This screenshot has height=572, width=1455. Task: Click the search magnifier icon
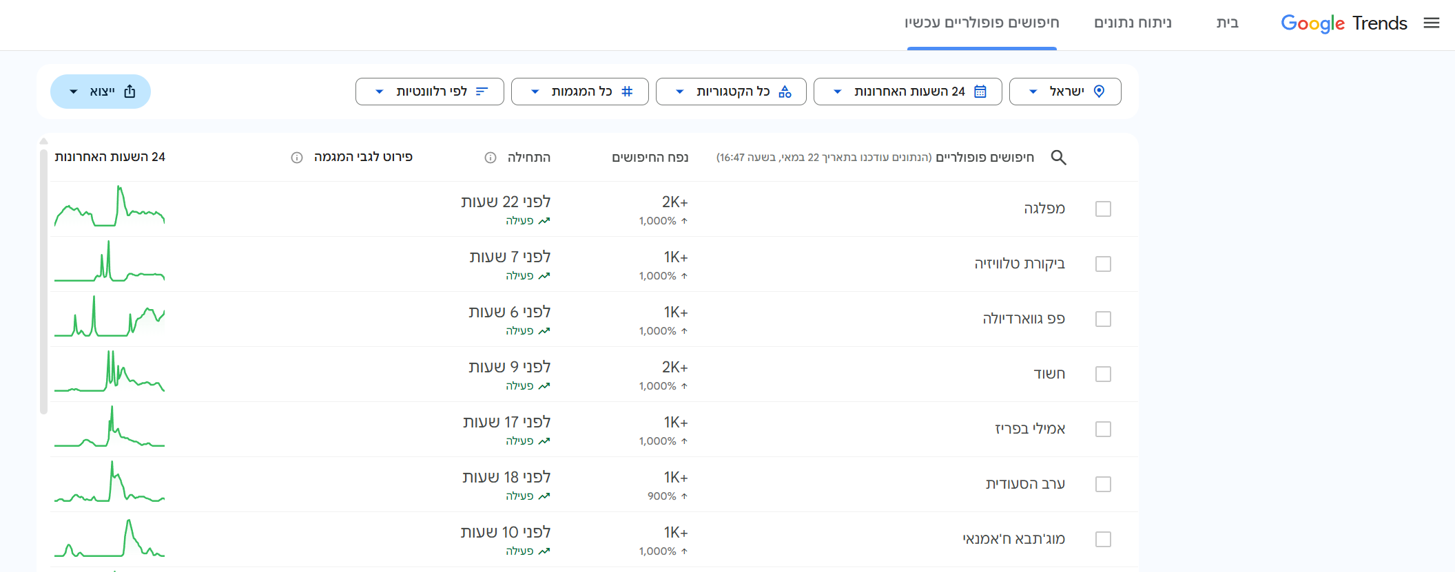[1059, 158]
